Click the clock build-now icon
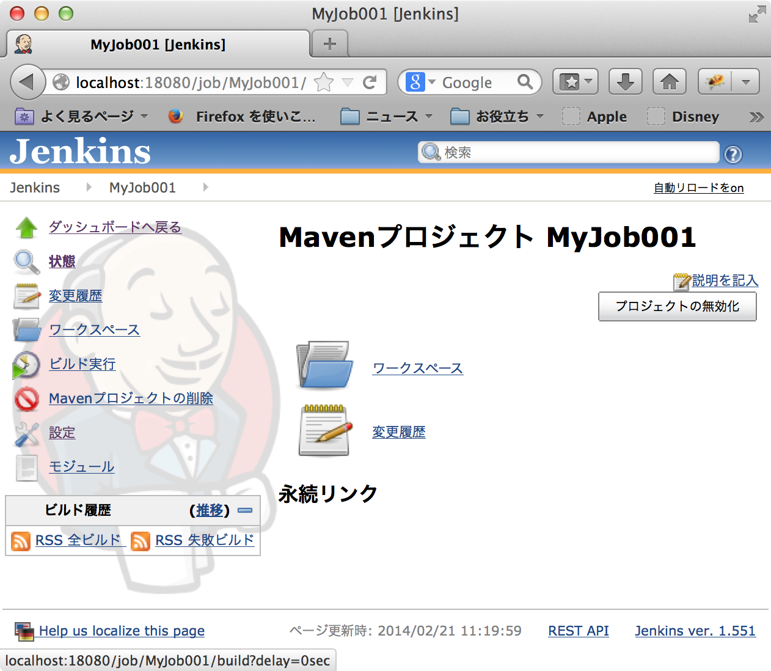Image resolution: width=771 pixels, height=671 pixels. (26, 365)
